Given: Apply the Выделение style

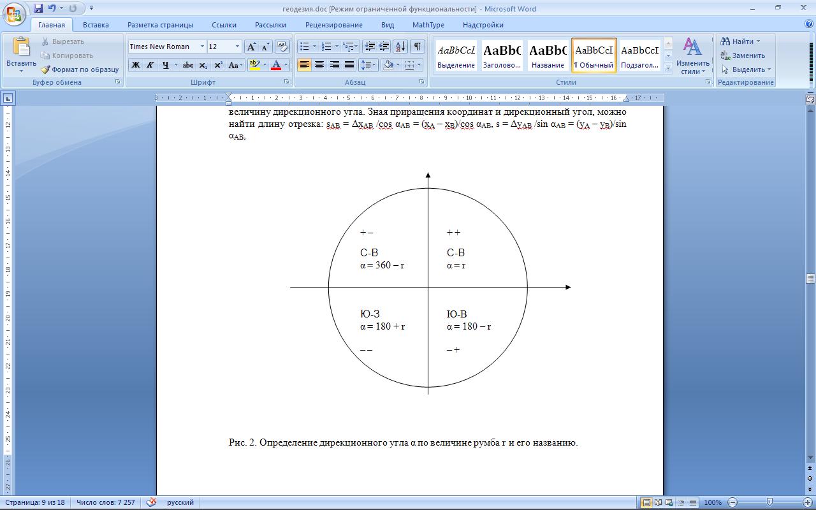Looking at the screenshot, I should [x=456, y=55].
